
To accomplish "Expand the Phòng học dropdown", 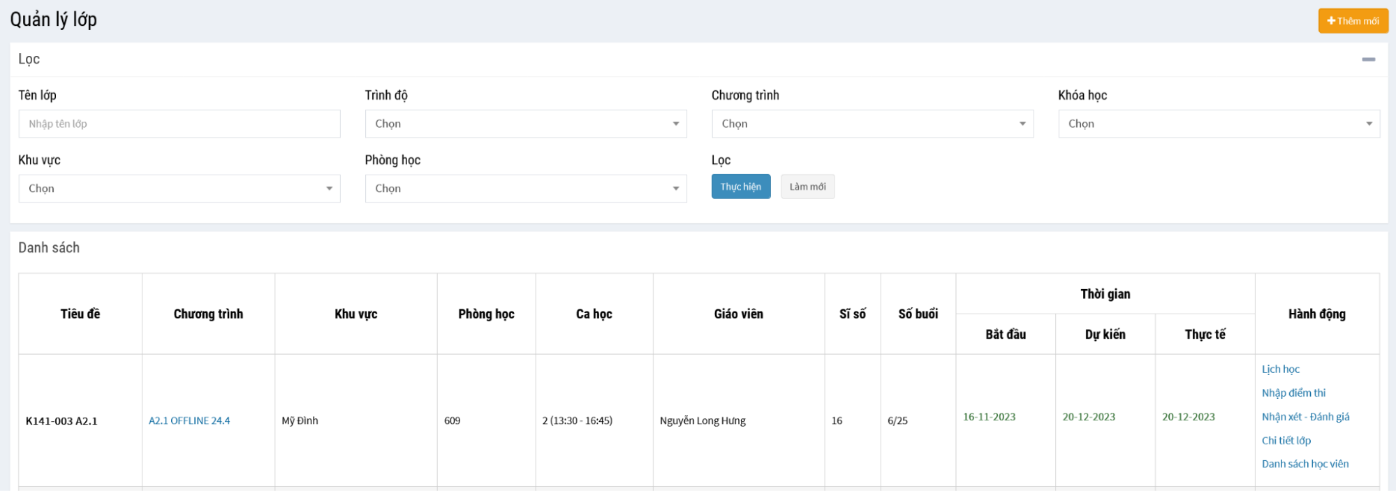I will click(x=525, y=189).
